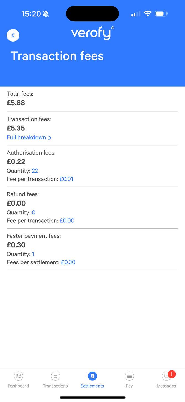Tap the Total fees £5.88 amount

pos(16,103)
